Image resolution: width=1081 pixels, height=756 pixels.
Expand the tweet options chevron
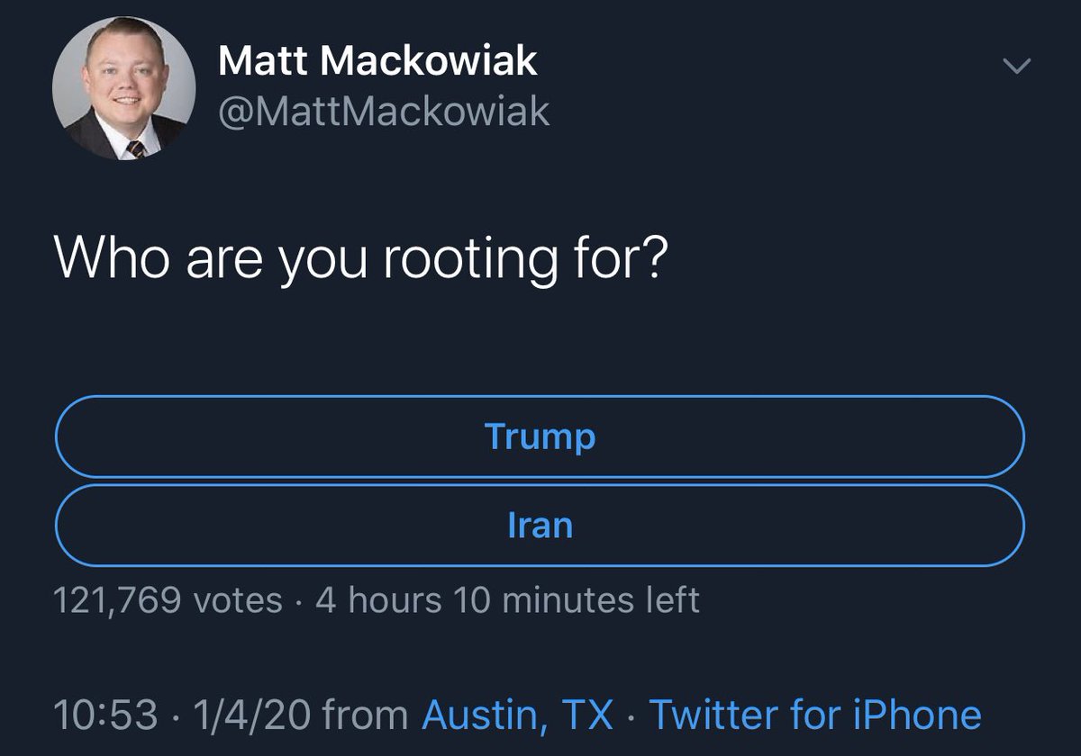click(x=1016, y=66)
